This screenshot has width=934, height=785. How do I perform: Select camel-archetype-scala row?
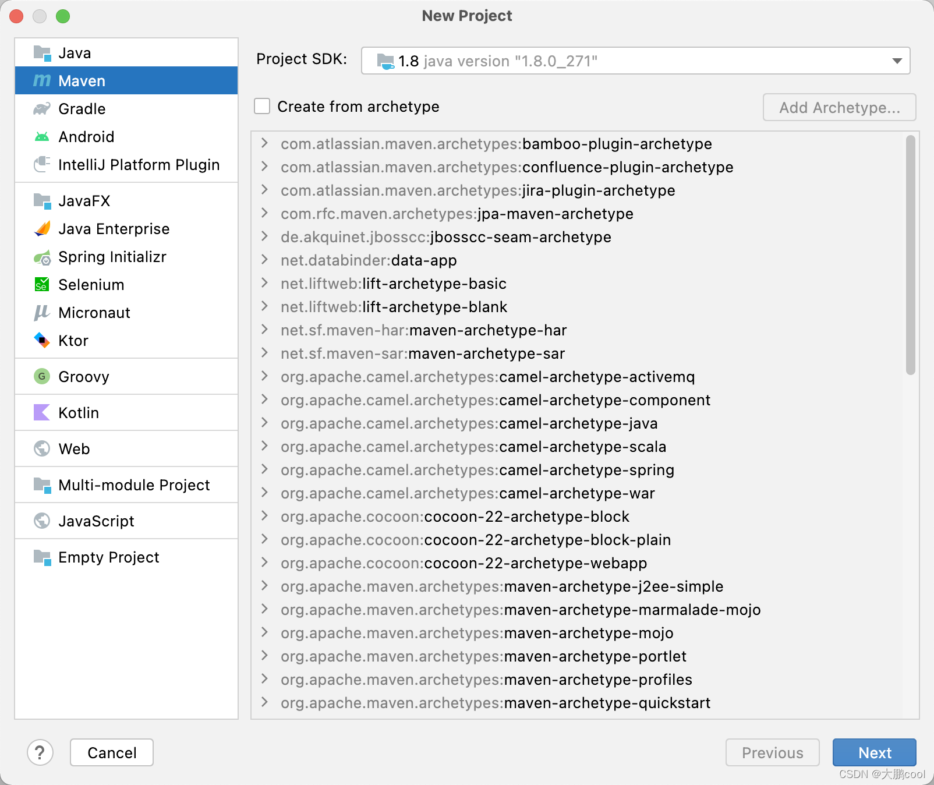pos(577,447)
